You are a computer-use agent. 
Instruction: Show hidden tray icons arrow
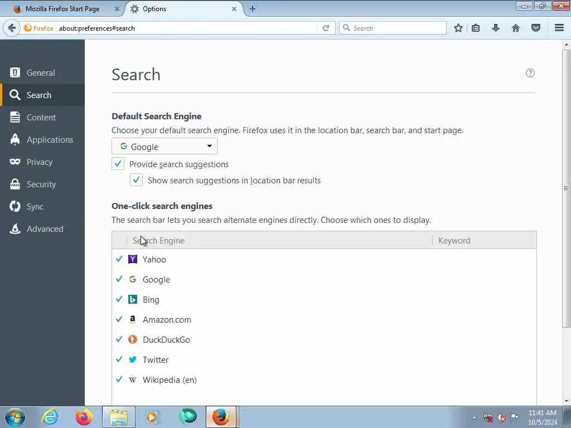point(474,418)
